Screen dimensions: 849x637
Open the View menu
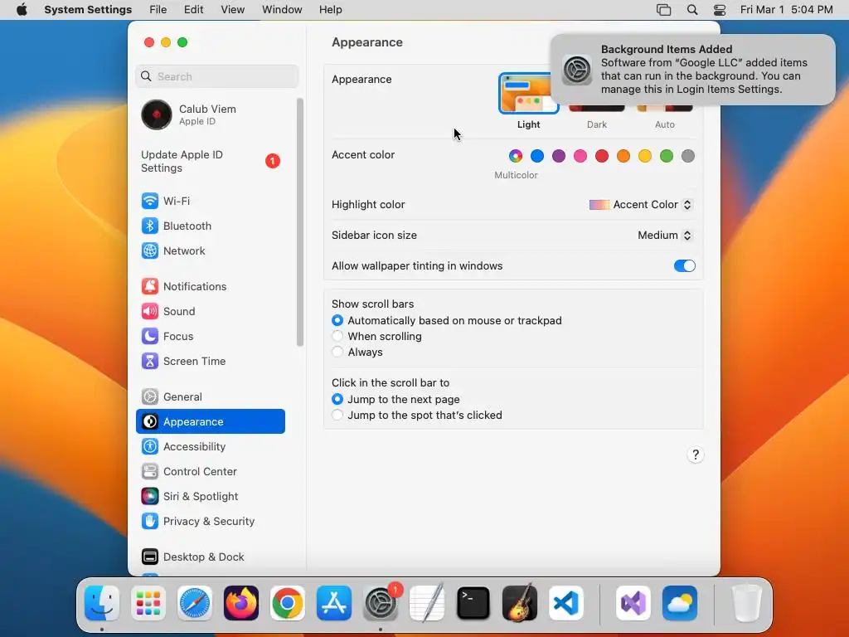click(x=232, y=10)
